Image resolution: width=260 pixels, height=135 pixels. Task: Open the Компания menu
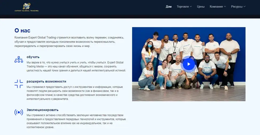coord(216,7)
